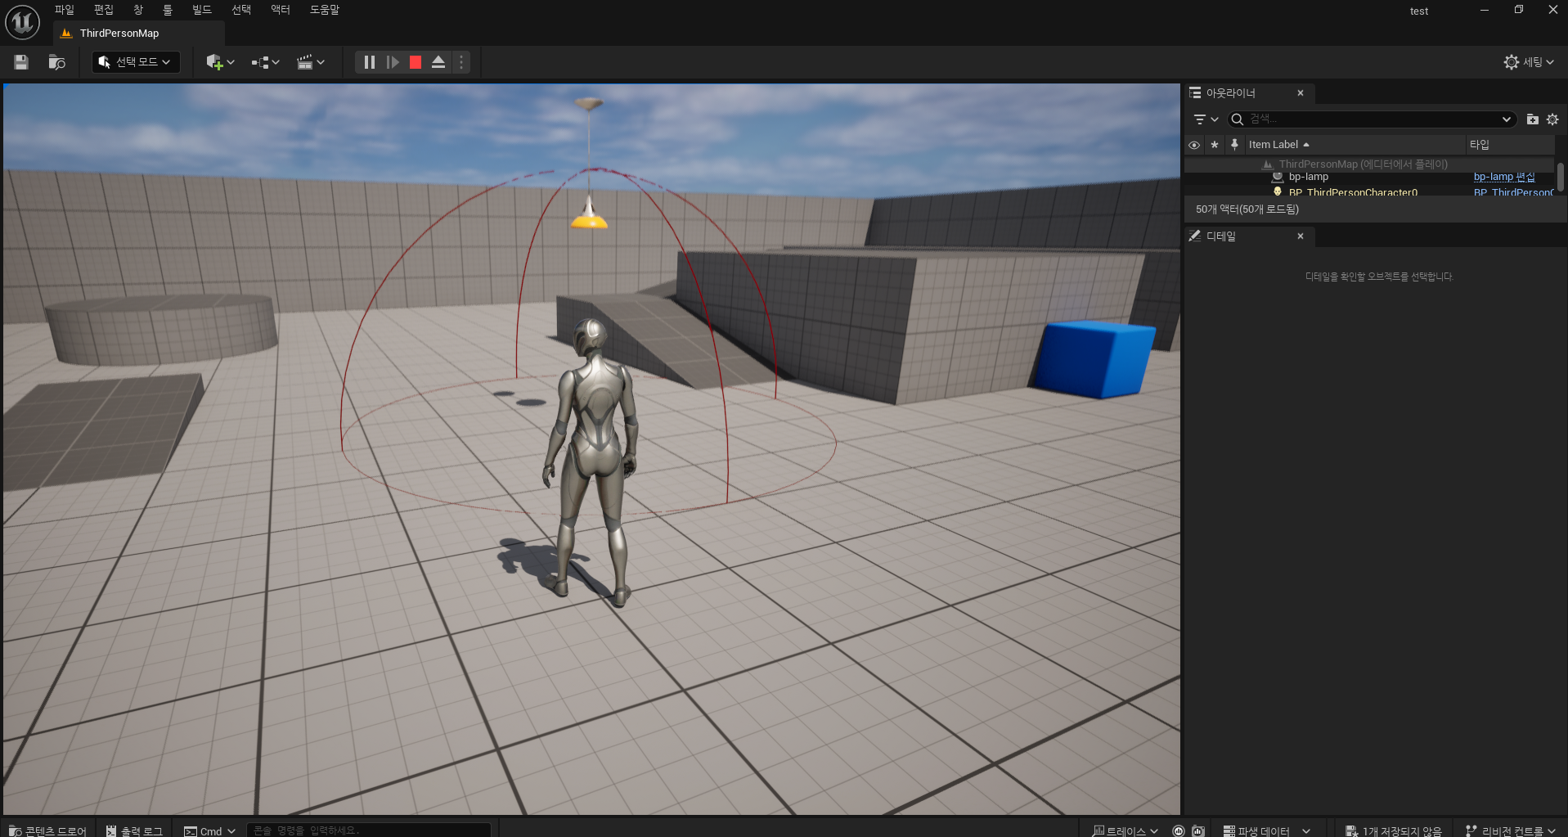Open the Cmd console type dropdown

(x=209, y=830)
